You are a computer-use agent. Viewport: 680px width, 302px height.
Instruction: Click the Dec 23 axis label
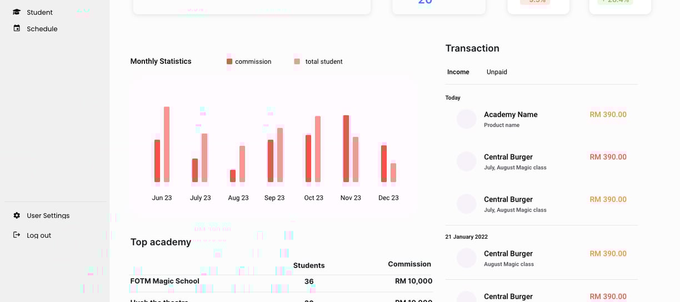(x=388, y=198)
